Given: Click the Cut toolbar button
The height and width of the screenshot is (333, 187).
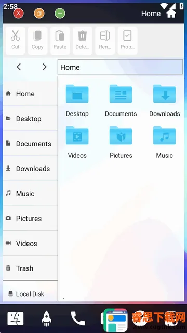Looking at the screenshot, I should (x=15, y=41).
